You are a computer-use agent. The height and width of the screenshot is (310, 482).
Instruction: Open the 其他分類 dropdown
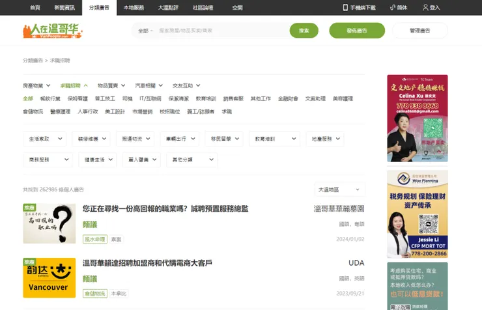click(191, 160)
